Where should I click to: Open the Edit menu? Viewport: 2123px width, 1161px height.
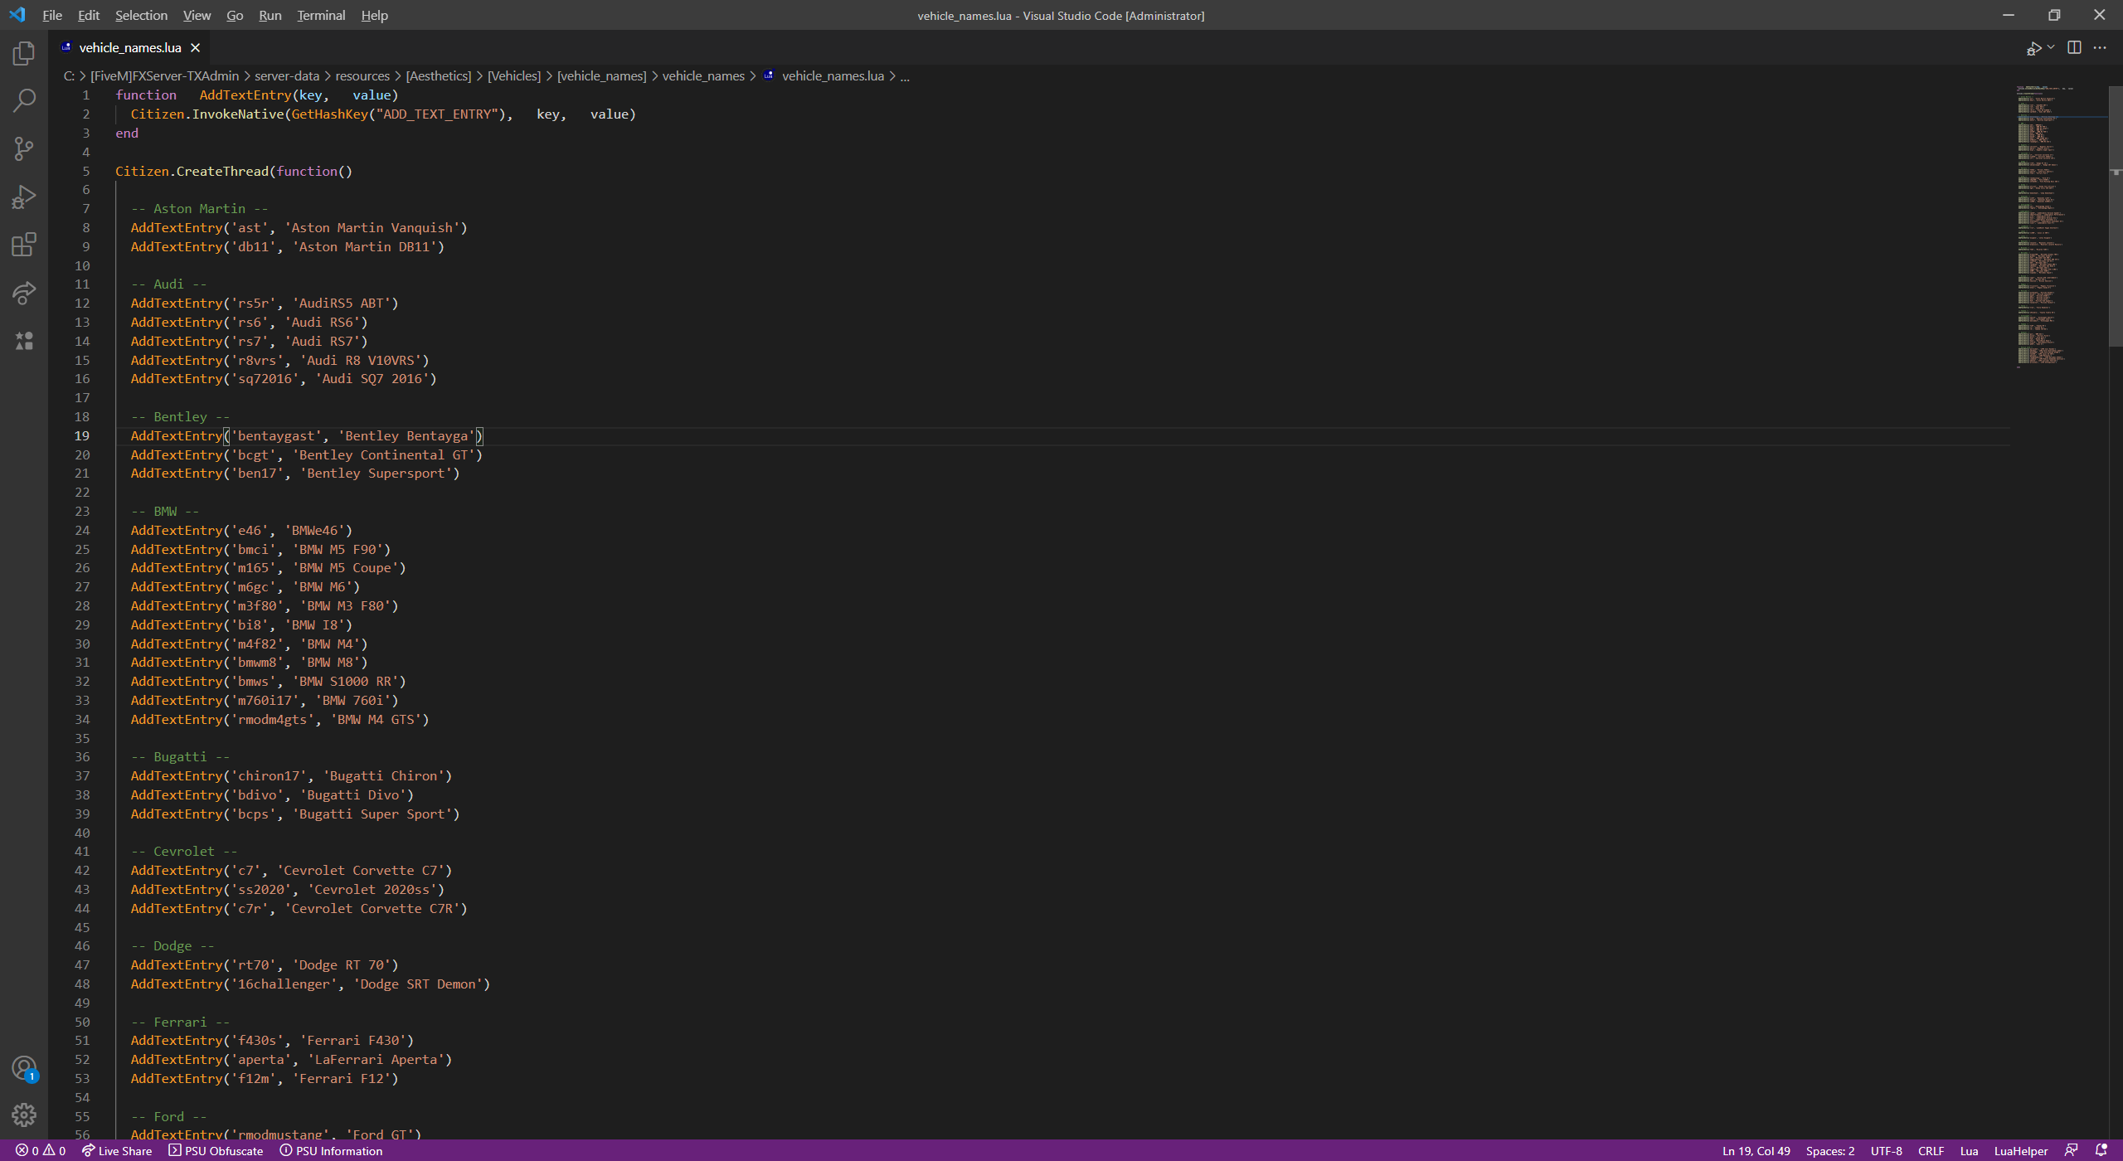tap(88, 15)
